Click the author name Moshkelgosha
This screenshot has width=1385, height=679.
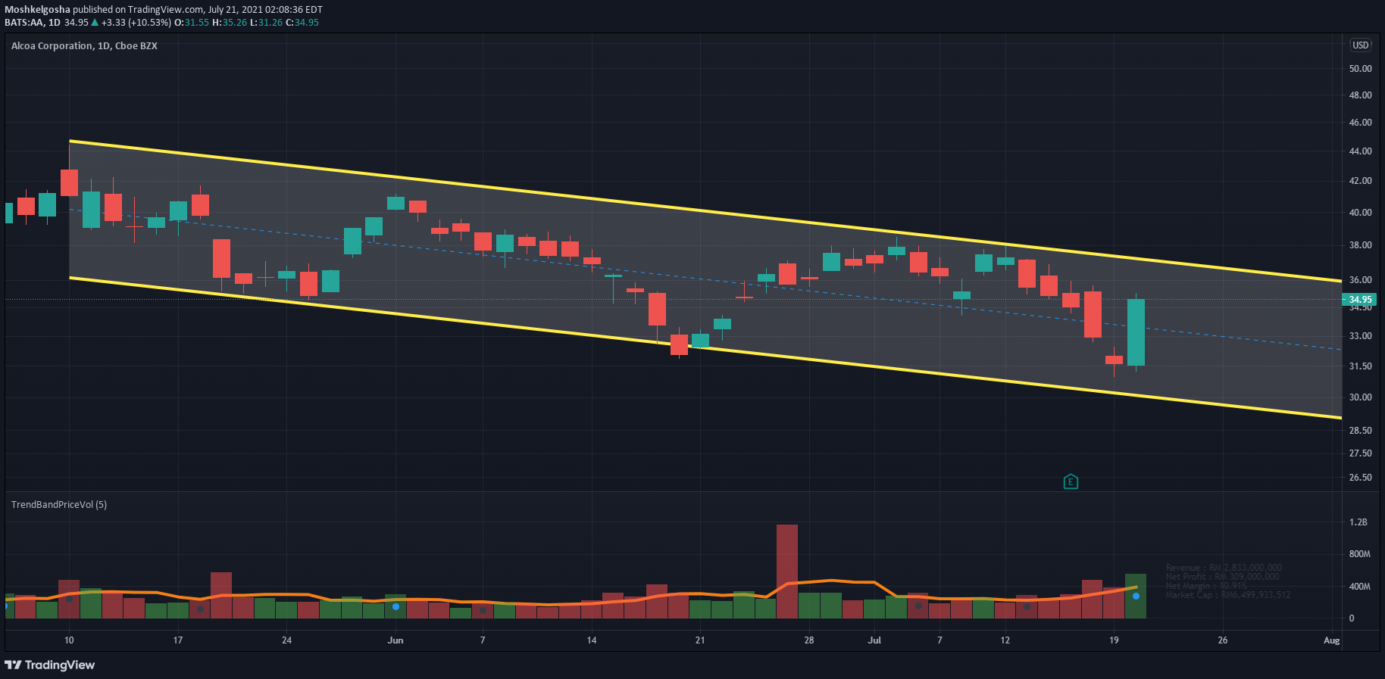37,10
